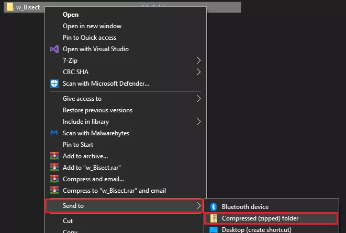
Task: Click the Visual Studio icon in menu
Action: point(53,49)
